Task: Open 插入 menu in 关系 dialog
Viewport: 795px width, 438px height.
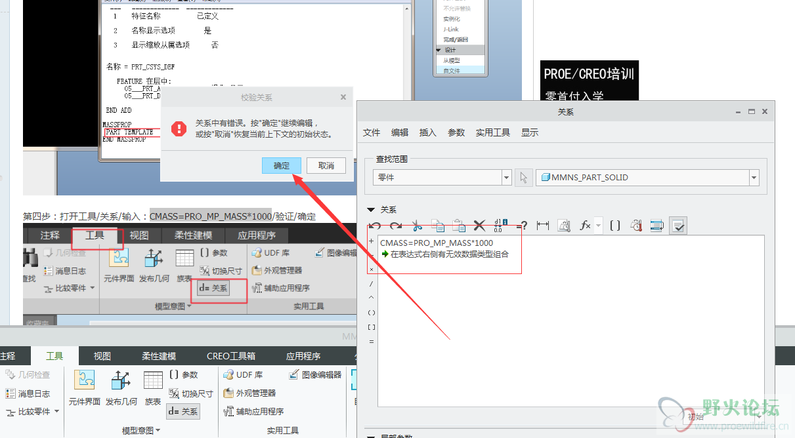Action: [x=428, y=132]
